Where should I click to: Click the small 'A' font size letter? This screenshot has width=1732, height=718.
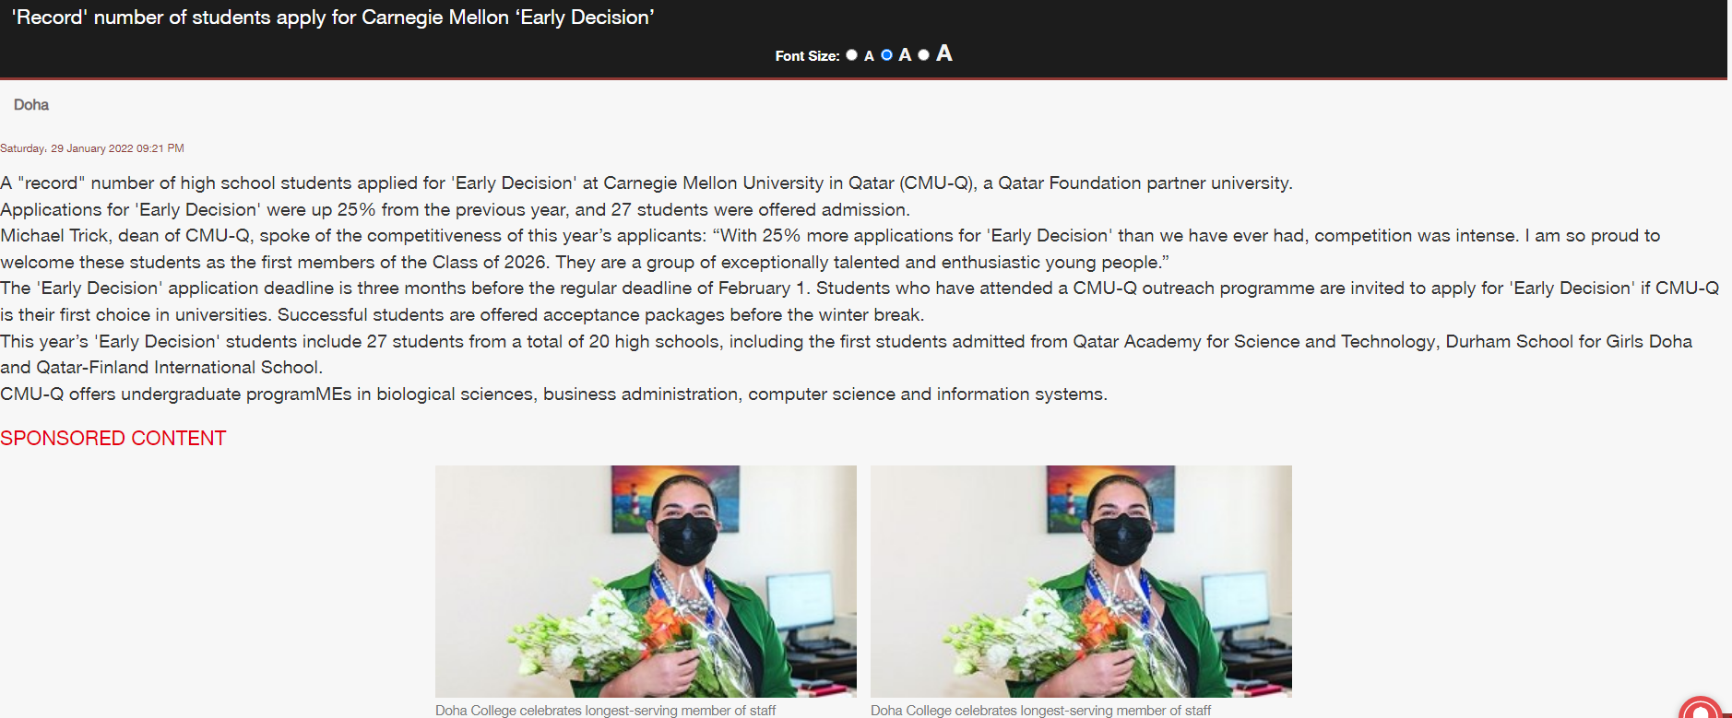pyautogui.click(x=869, y=56)
